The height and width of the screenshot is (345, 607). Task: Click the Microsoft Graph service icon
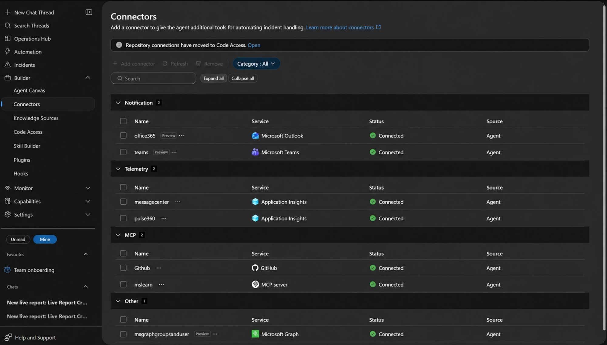(x=255, y=334)
